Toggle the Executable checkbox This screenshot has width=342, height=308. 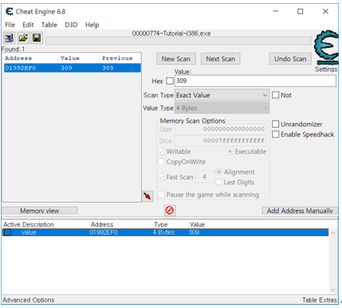pyautogui.click(x=230, y=152)
